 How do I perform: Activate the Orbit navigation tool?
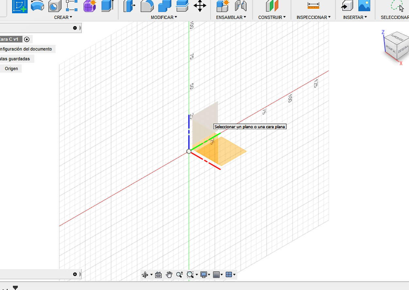145,275
